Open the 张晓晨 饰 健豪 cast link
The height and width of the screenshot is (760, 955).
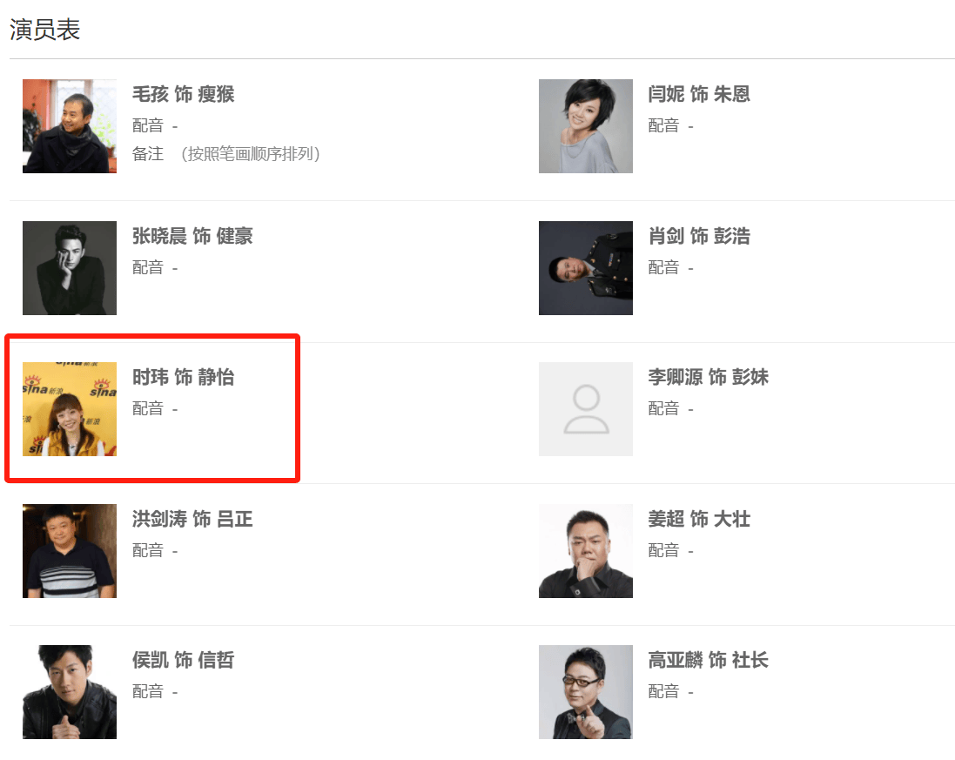coord(192,236)
